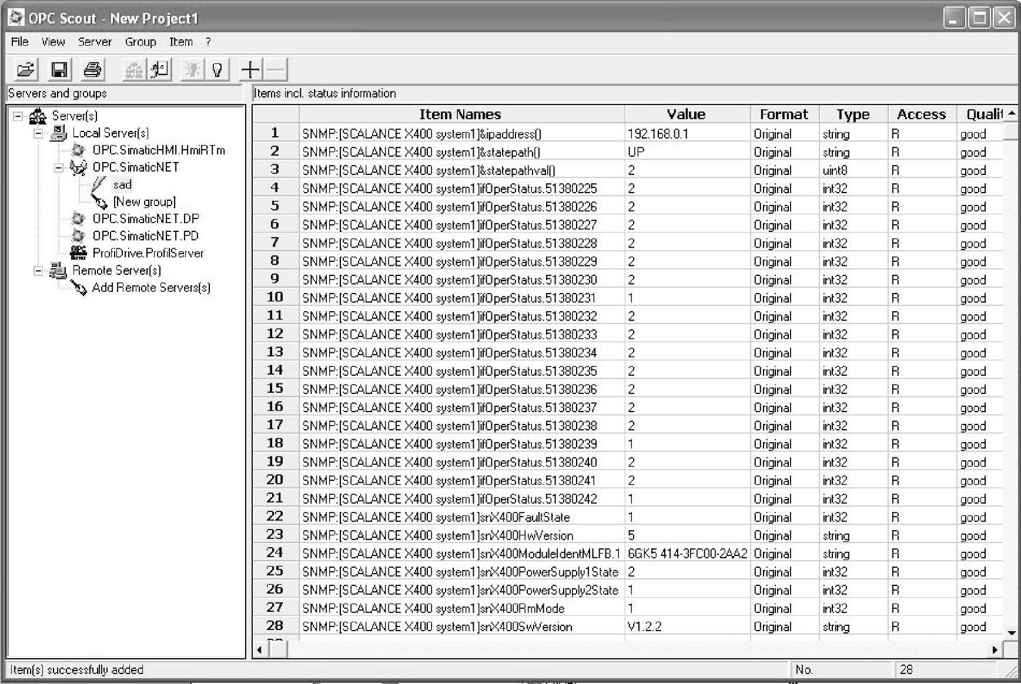The width and height of the screenshot is (1021, 684).
Task: Click the Item Names column header
Action: click(x=462, y=114)
